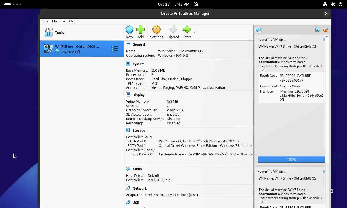Screen dimensions: 347x208
Task: Click the wired network icon in top bar
Action: (325, 4)
